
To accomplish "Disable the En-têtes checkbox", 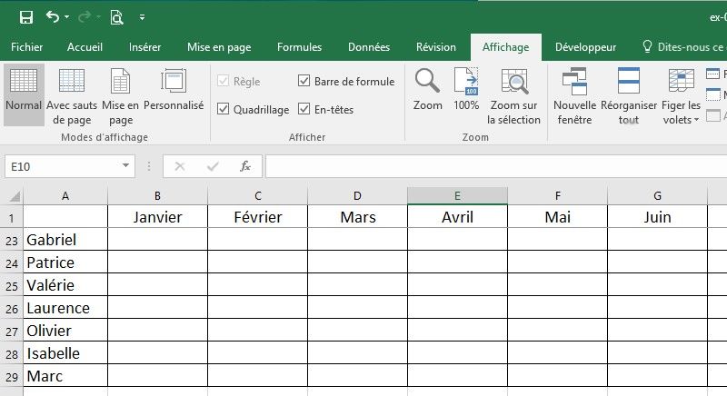I will pos(304,110).
